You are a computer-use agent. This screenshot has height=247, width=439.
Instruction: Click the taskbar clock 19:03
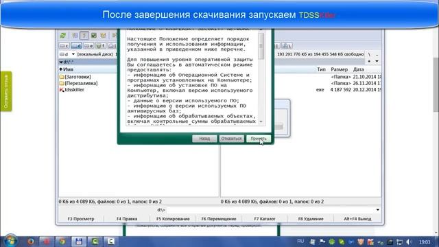pos(425,242)
